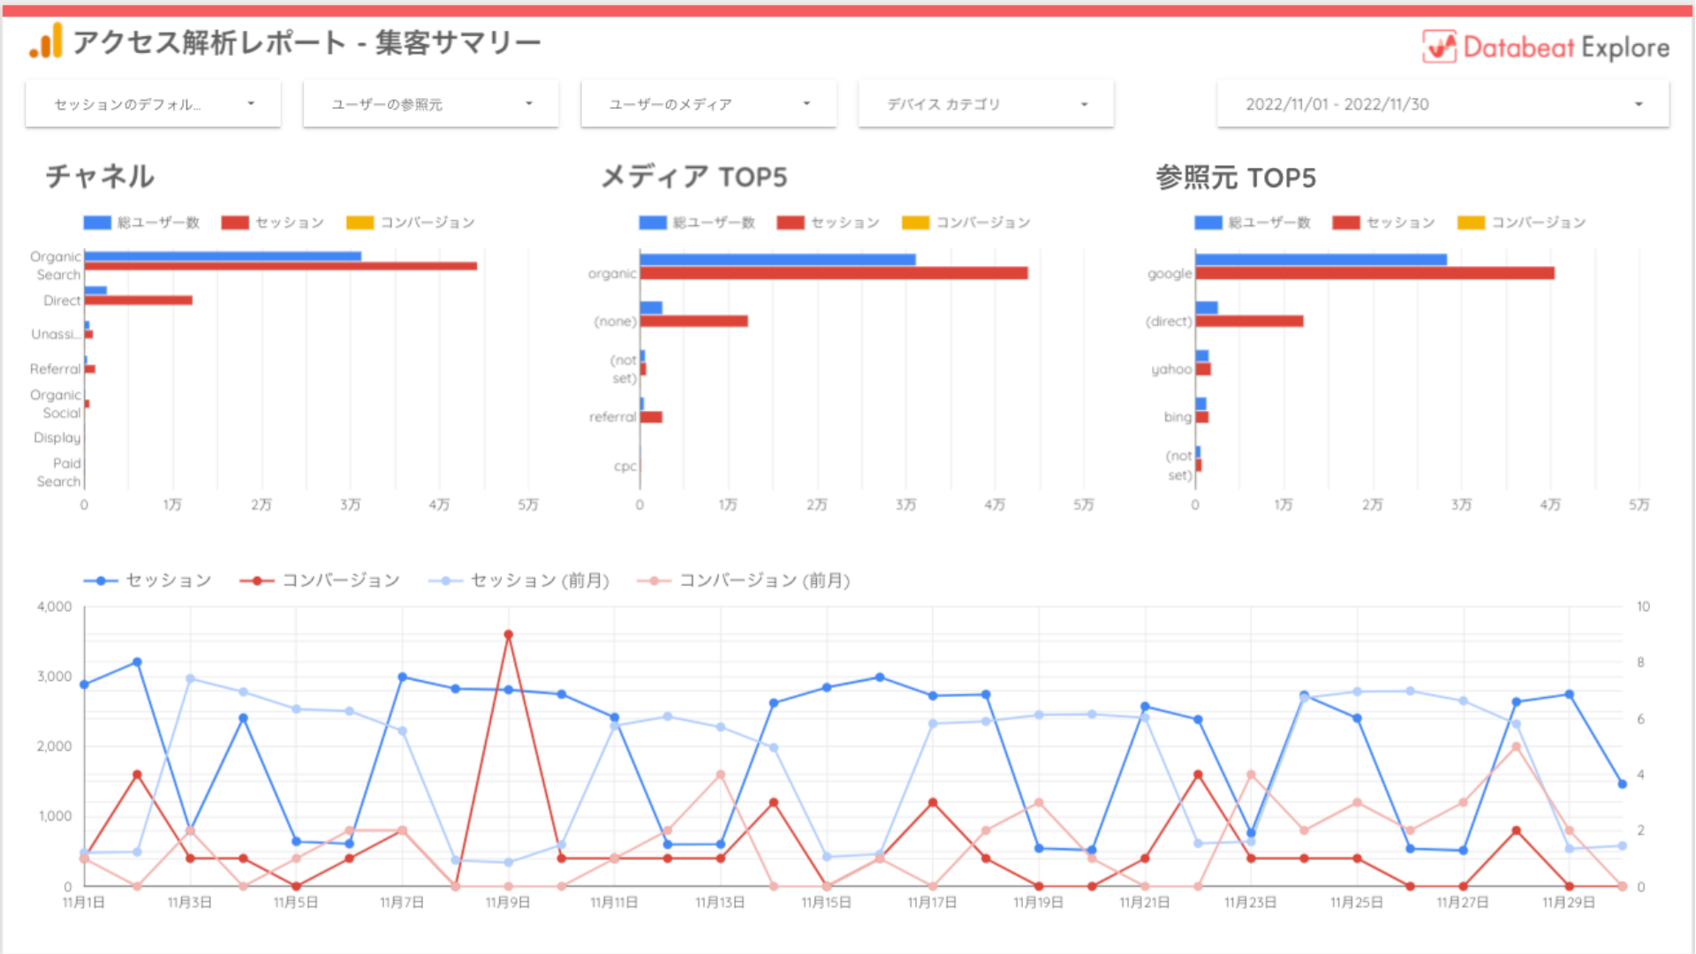1696x954 pixels.
Task: Click the red google sessions bar
Action: click(1374, 274)
